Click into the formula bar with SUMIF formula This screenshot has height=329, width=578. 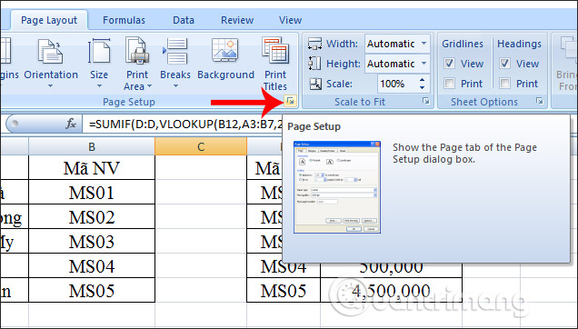(184, 125)
